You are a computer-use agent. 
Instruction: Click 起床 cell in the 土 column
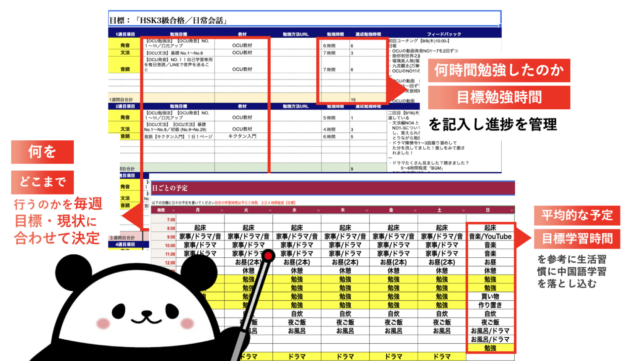point(442,228)
